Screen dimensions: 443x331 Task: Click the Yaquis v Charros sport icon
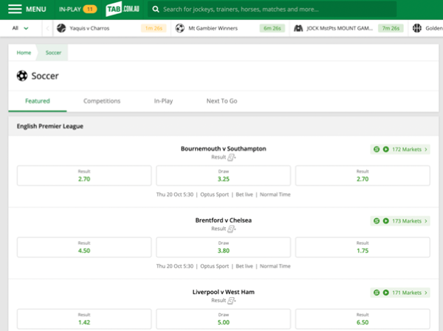click(x=61, y=28)
